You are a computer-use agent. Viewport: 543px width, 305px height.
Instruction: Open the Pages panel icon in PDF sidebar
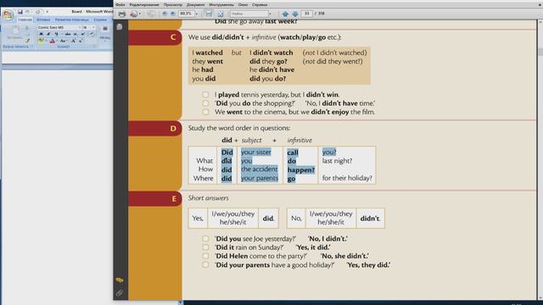point(120,26)
